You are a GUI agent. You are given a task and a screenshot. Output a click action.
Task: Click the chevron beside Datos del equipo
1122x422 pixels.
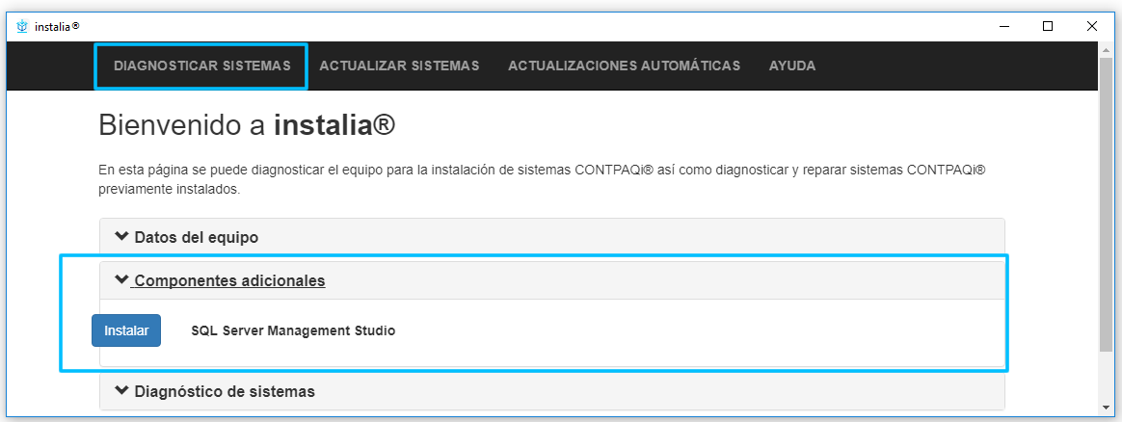[x=121, y=236]
